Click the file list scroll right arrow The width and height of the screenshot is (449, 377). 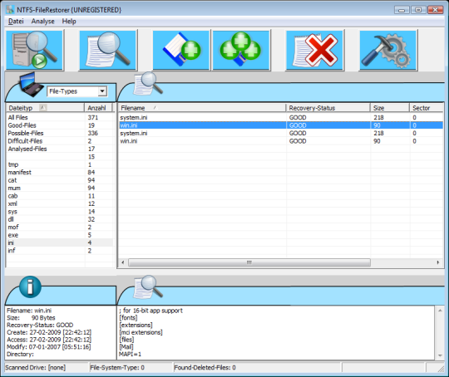tap(438, 262)
